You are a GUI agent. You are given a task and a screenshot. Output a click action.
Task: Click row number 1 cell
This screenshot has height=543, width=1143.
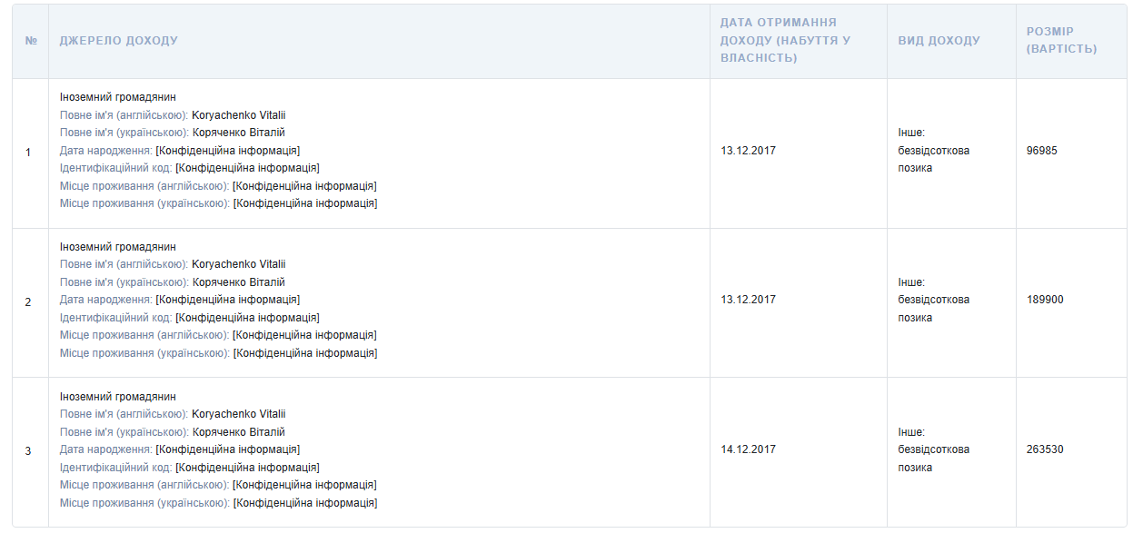[x=28, y=152]
